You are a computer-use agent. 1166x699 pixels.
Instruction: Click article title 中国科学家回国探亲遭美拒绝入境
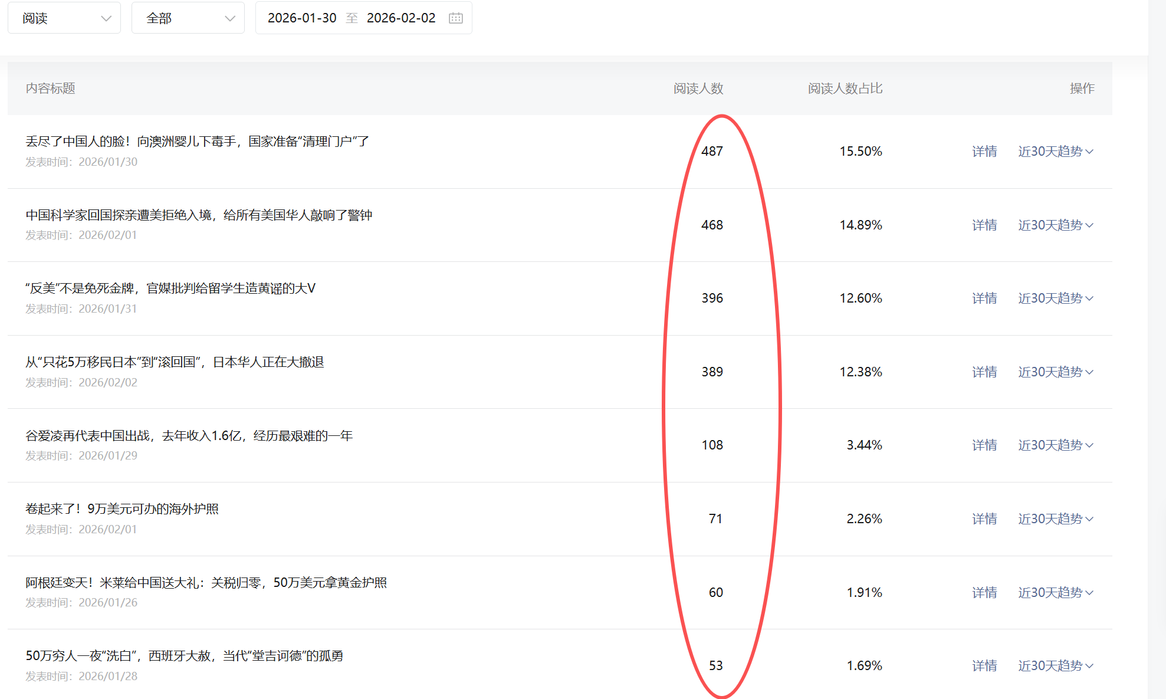[199, 215]
